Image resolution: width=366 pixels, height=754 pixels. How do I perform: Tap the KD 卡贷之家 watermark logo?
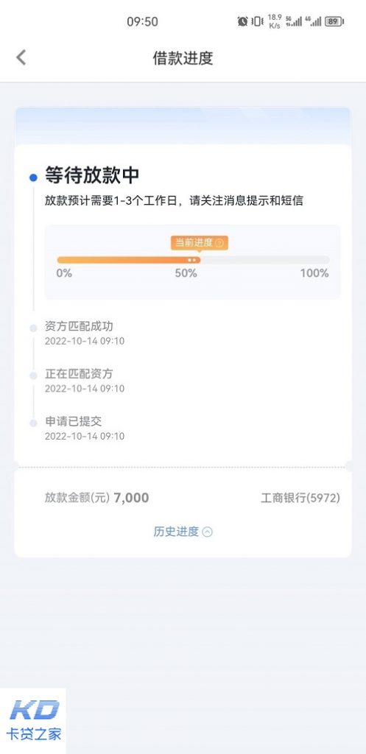tap(34, 721)
